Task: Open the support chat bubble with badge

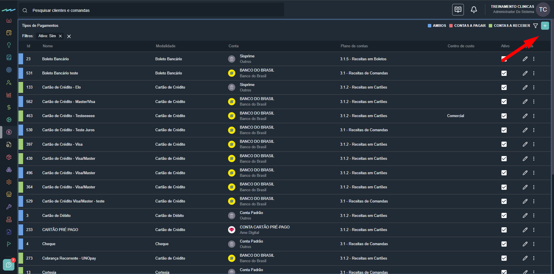Action: click(x=9, y=264)
